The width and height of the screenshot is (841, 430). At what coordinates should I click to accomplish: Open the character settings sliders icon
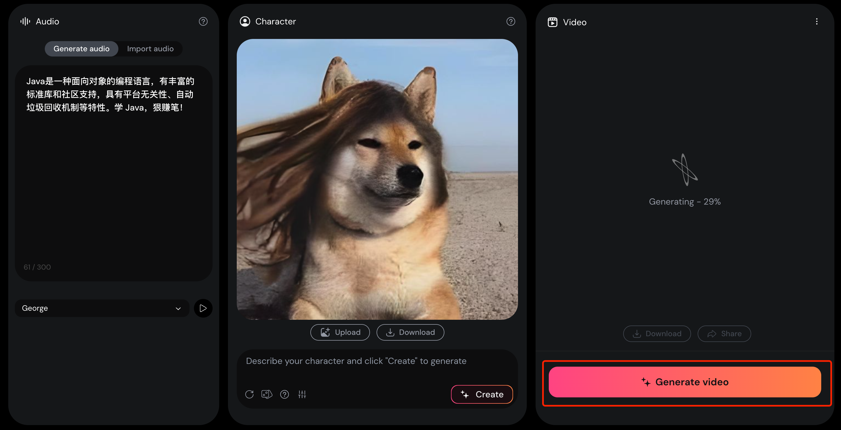click(302, 394)
